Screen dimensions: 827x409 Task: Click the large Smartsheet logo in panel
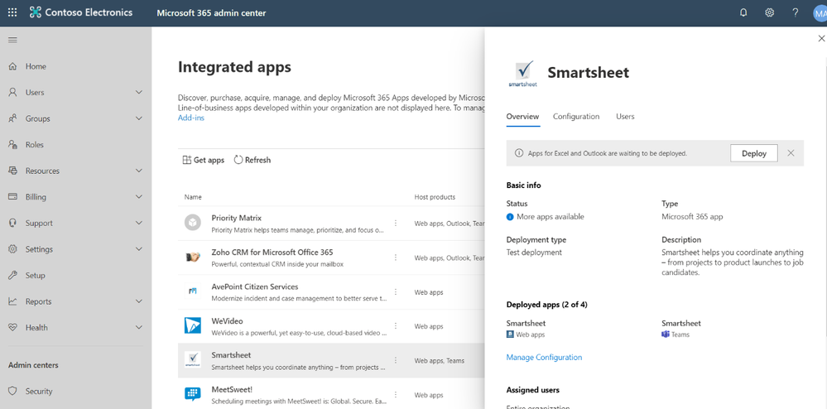[x=522, y=74]
